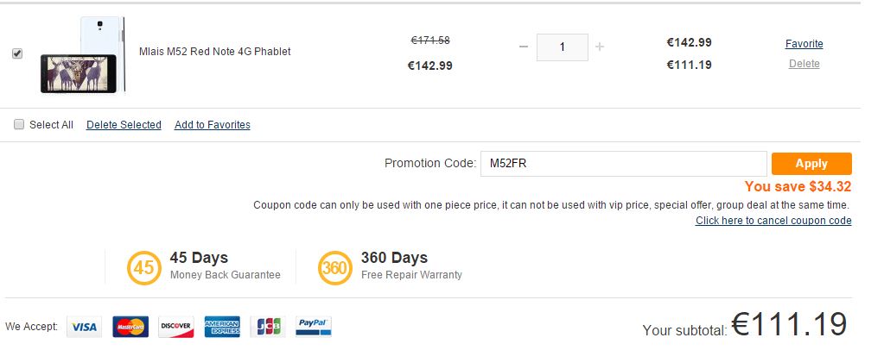Click the quantity input field
884x350 pixels.
[562, 47]
